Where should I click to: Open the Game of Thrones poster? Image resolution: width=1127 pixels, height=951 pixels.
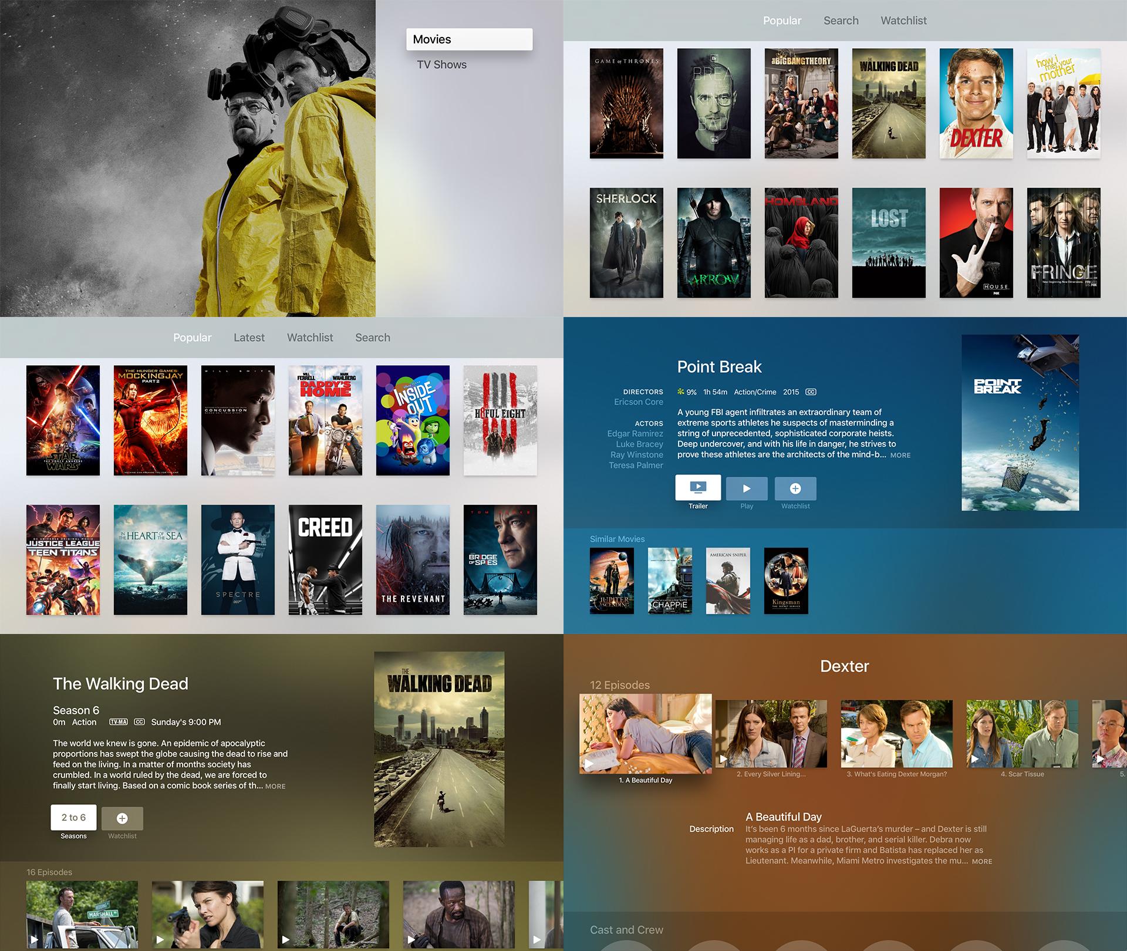tap(626, 103)
